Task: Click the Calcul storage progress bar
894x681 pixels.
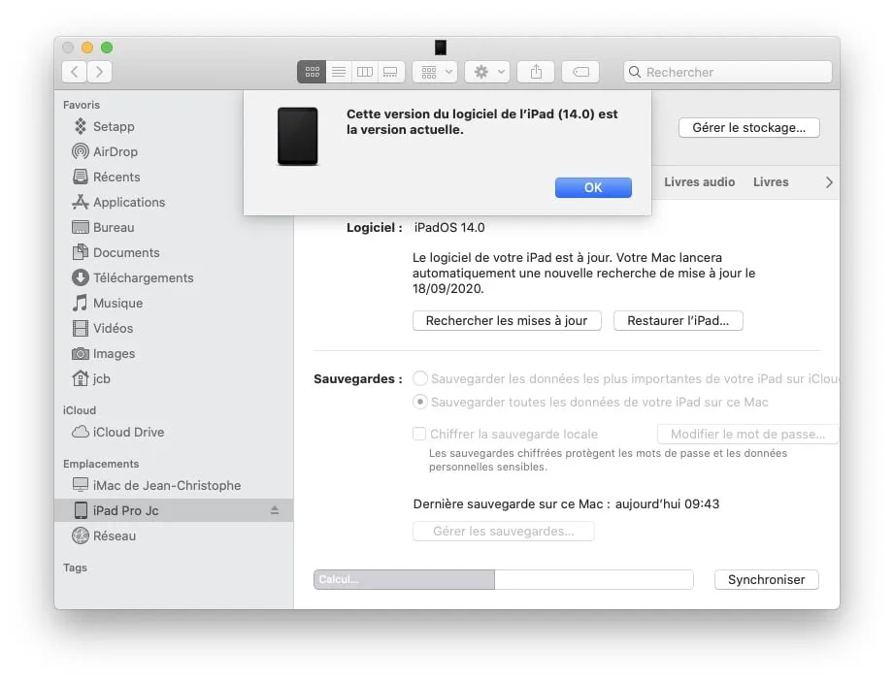Action: pos(504,579)
